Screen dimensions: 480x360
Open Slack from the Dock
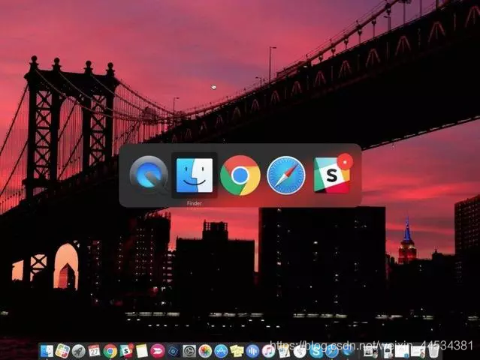126,351
